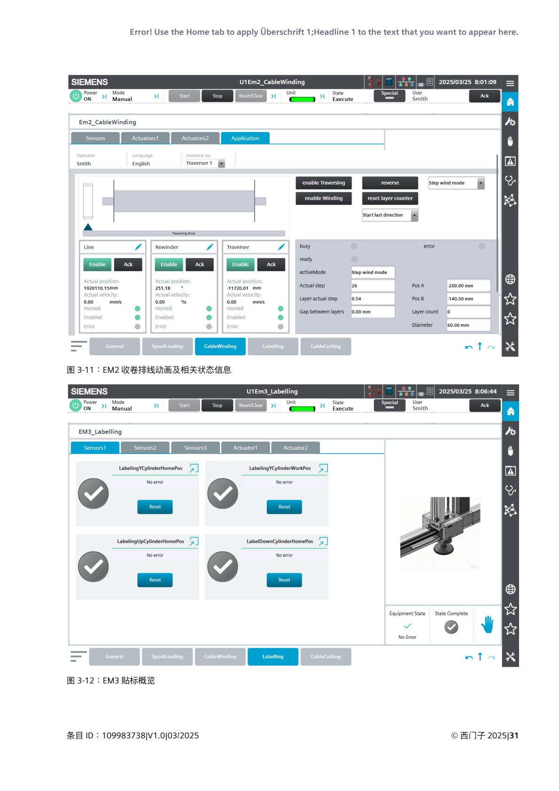Click the blue hand icon beside State Complete

click(x=487, y=625)
